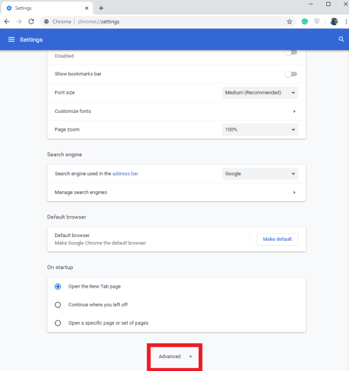
Task: Click the Make Google Chrome the default browser text
Action: point(101,243)
